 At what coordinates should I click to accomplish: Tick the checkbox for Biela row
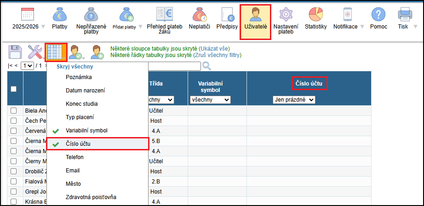[x=13, y=111]
